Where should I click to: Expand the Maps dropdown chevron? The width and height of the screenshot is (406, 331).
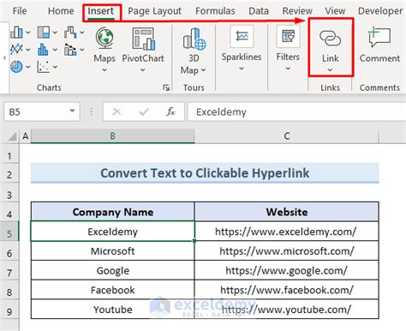[104, 69]
